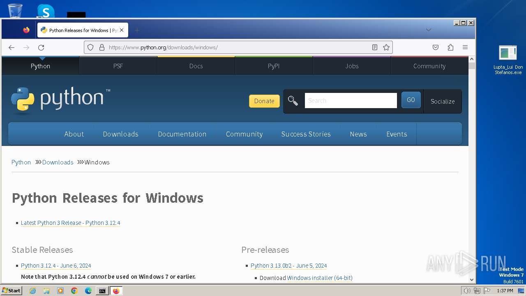Launch Microsoft Edge from the taskbar

(x=88, y=291)
